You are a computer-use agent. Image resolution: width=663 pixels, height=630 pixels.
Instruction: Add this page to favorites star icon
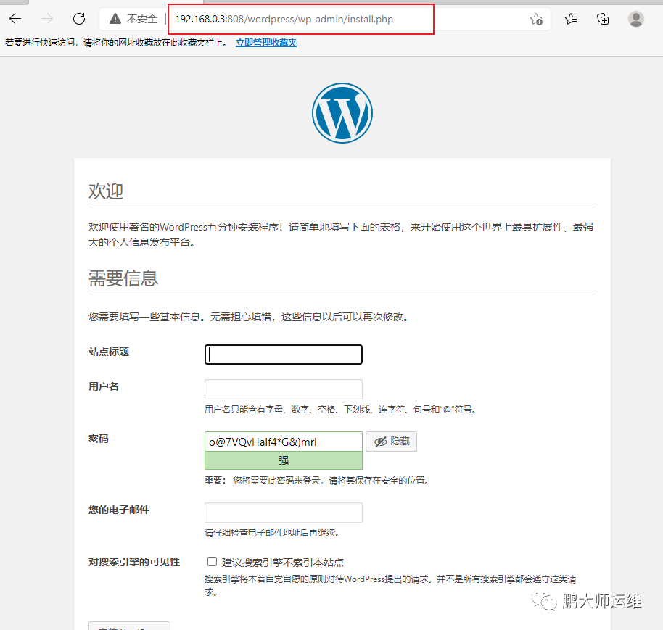click(x=536, y=19)
